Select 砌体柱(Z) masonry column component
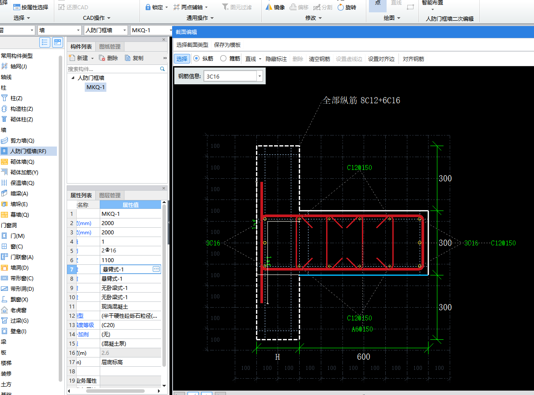The height and width of the screenshot is (395, 534). [x=17, y=119]
